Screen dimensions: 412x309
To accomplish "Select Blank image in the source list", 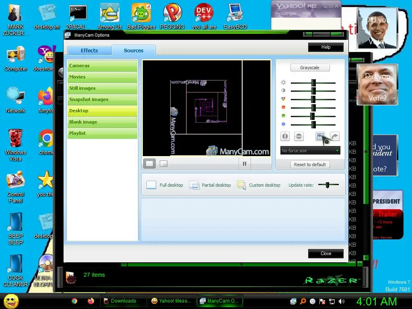I will (102, 122).
